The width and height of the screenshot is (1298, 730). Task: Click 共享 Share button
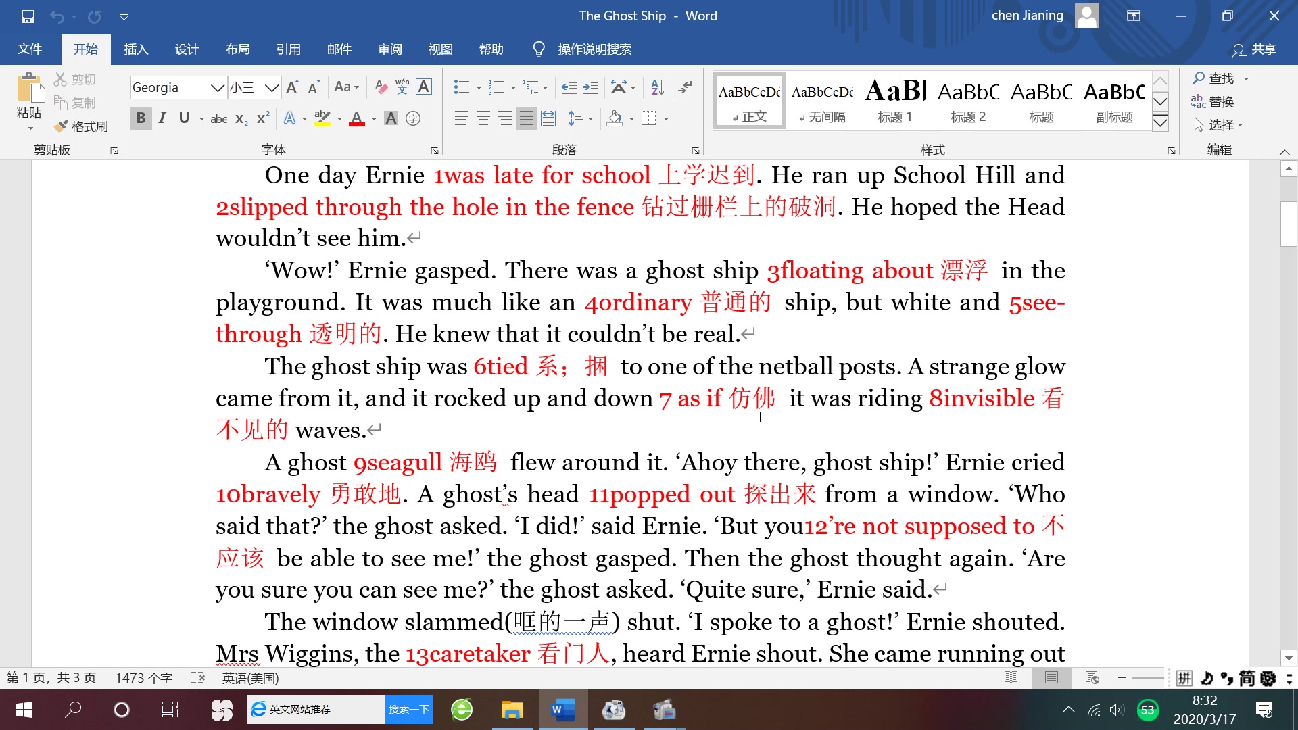1254,49
